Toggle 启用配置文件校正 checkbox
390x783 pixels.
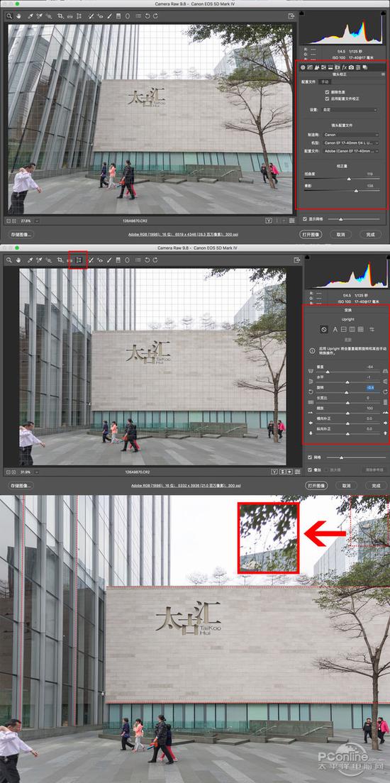click(327, 99)
